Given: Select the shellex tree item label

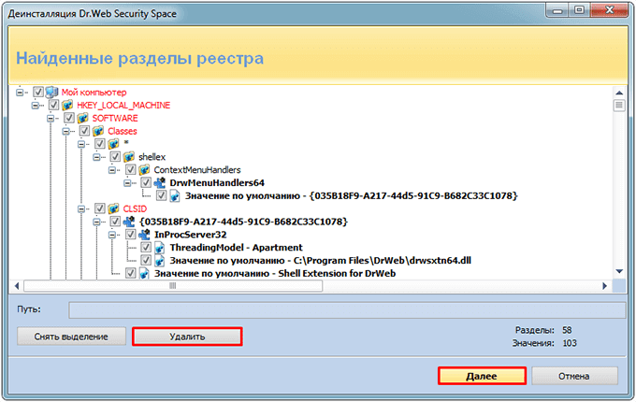Looking at the screenshot, I should point(152,156).
